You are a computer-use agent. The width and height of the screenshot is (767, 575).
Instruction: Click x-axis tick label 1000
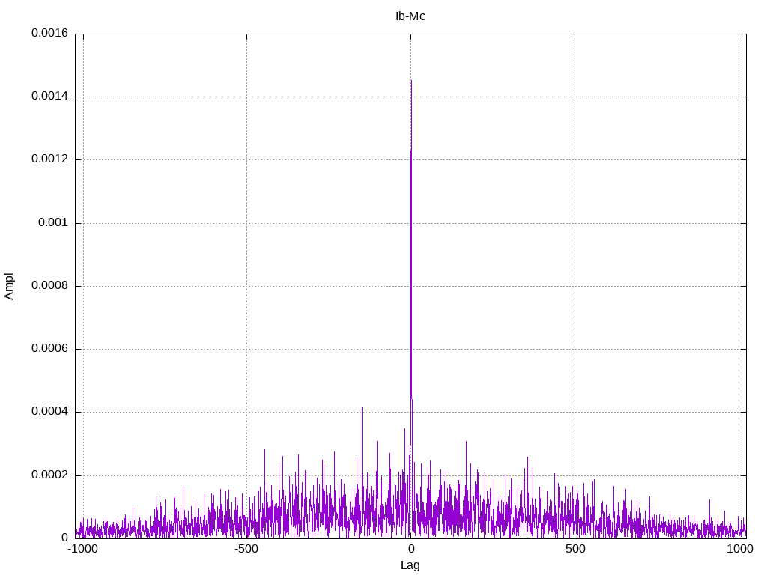pyautogui.click(x=739, y=549)
